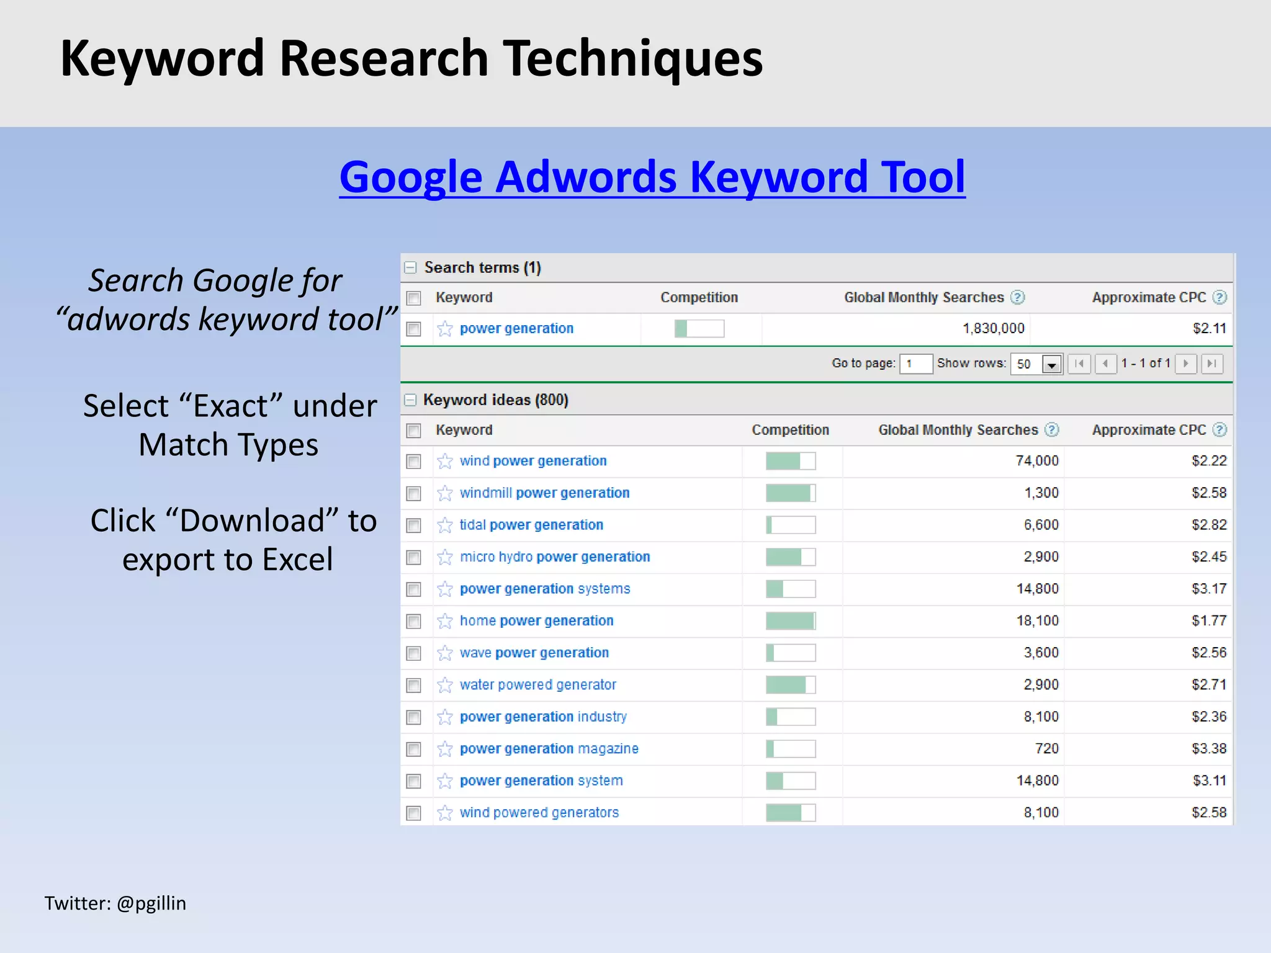The height and width of the screenshot is (953, 1271).
Task: Check the 'wave power generation' row
Action: [x=413, y=653]
